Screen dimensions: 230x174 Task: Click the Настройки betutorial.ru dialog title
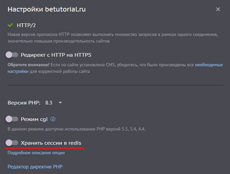click(x=47, y=9)
